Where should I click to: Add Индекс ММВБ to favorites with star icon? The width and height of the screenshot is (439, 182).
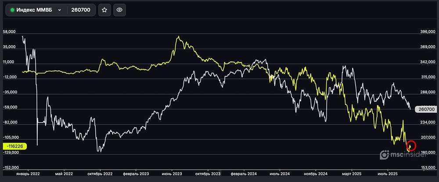(x=104, y=10)
